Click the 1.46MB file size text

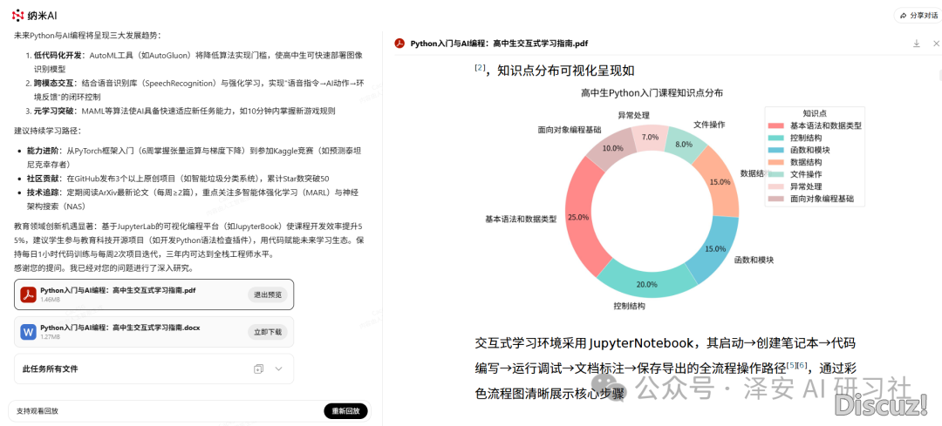(x=50, y=300)
